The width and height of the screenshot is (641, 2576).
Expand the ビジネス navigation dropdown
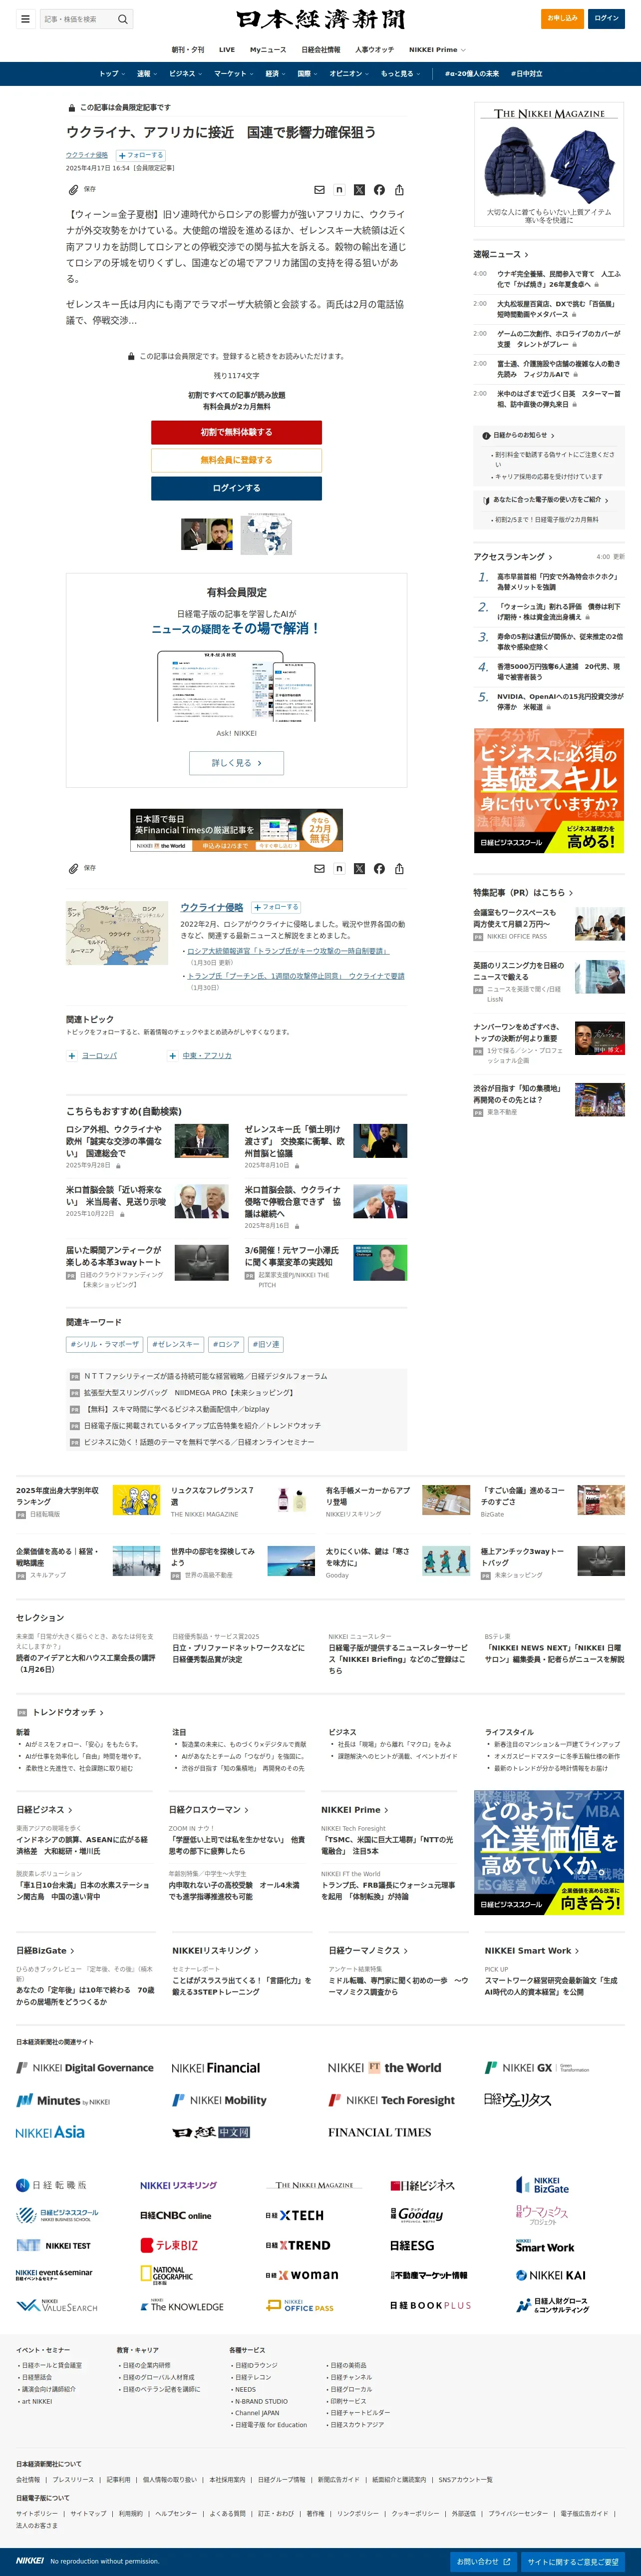click(x=185, y=74)
